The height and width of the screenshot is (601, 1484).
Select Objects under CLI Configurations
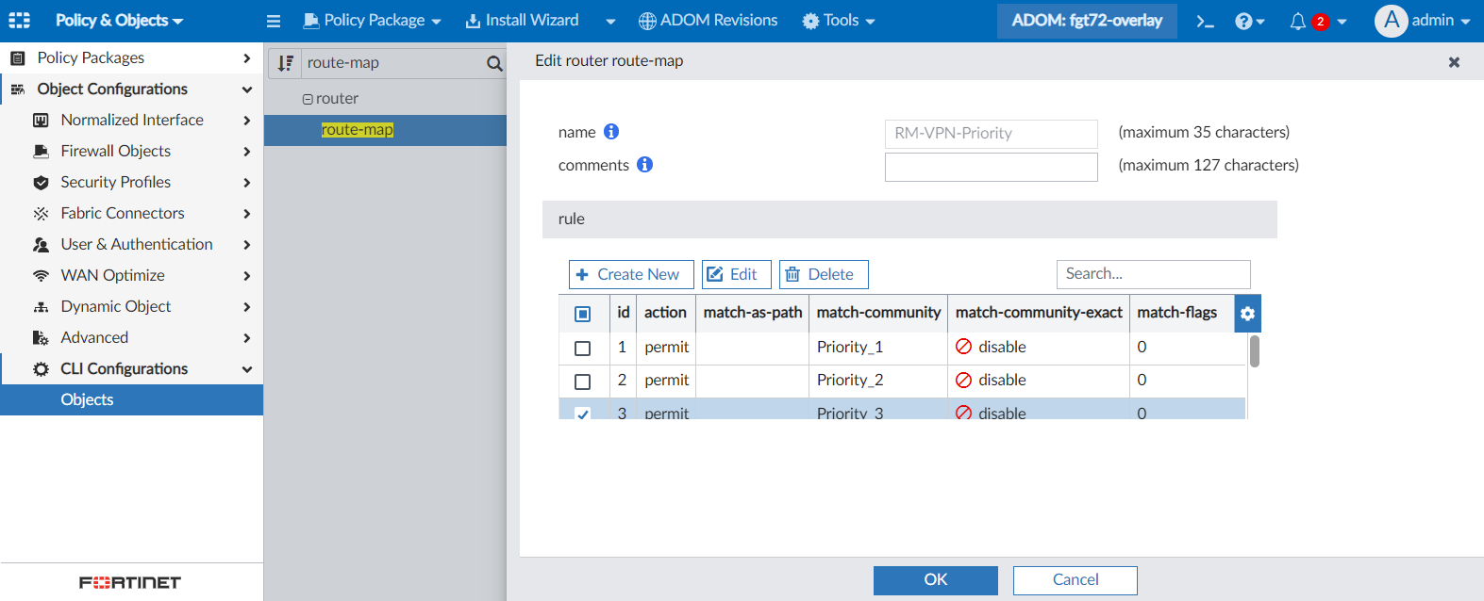pos(87,399)
